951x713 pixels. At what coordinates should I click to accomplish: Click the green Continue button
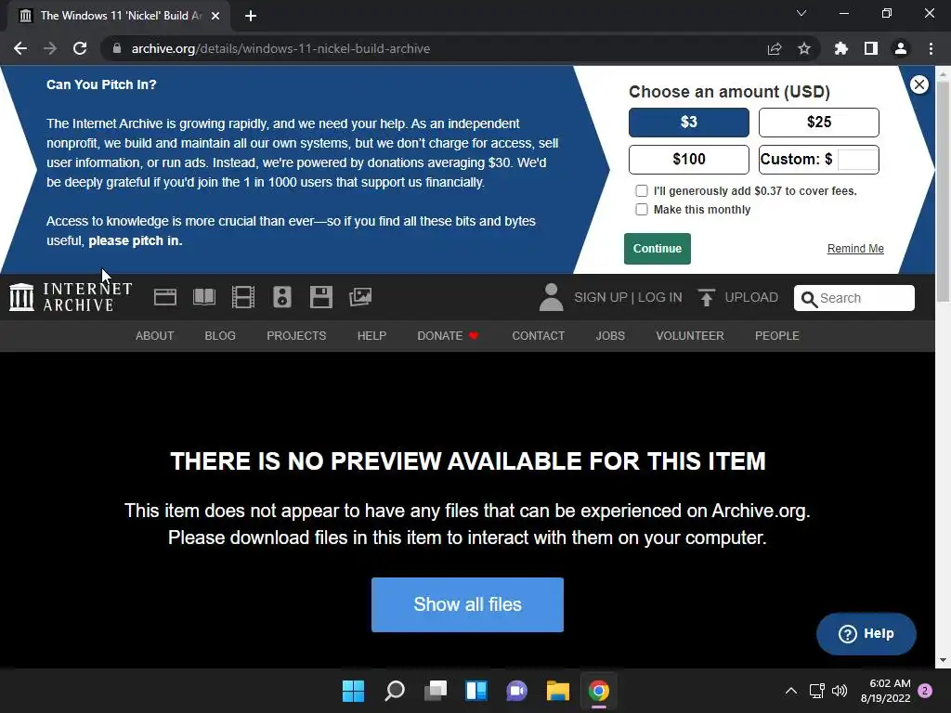[658, 249]
